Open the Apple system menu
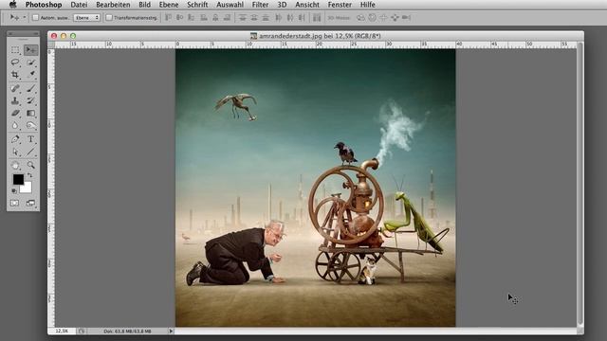 tap(12, 5)
